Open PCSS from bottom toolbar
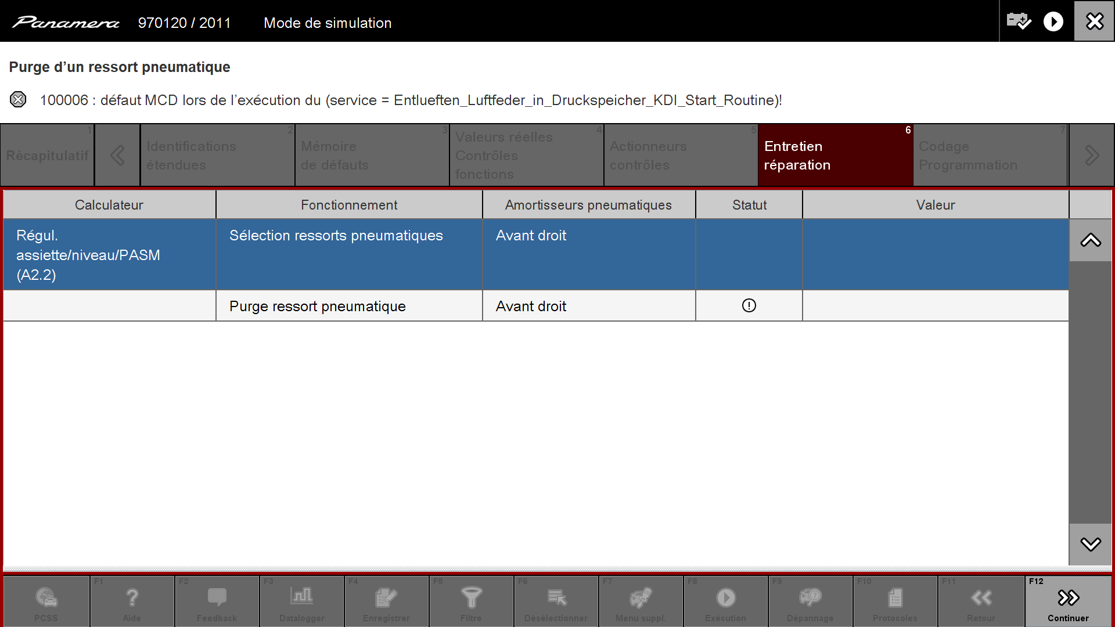This screenshot has height=627, width=1115. (46, 601)
